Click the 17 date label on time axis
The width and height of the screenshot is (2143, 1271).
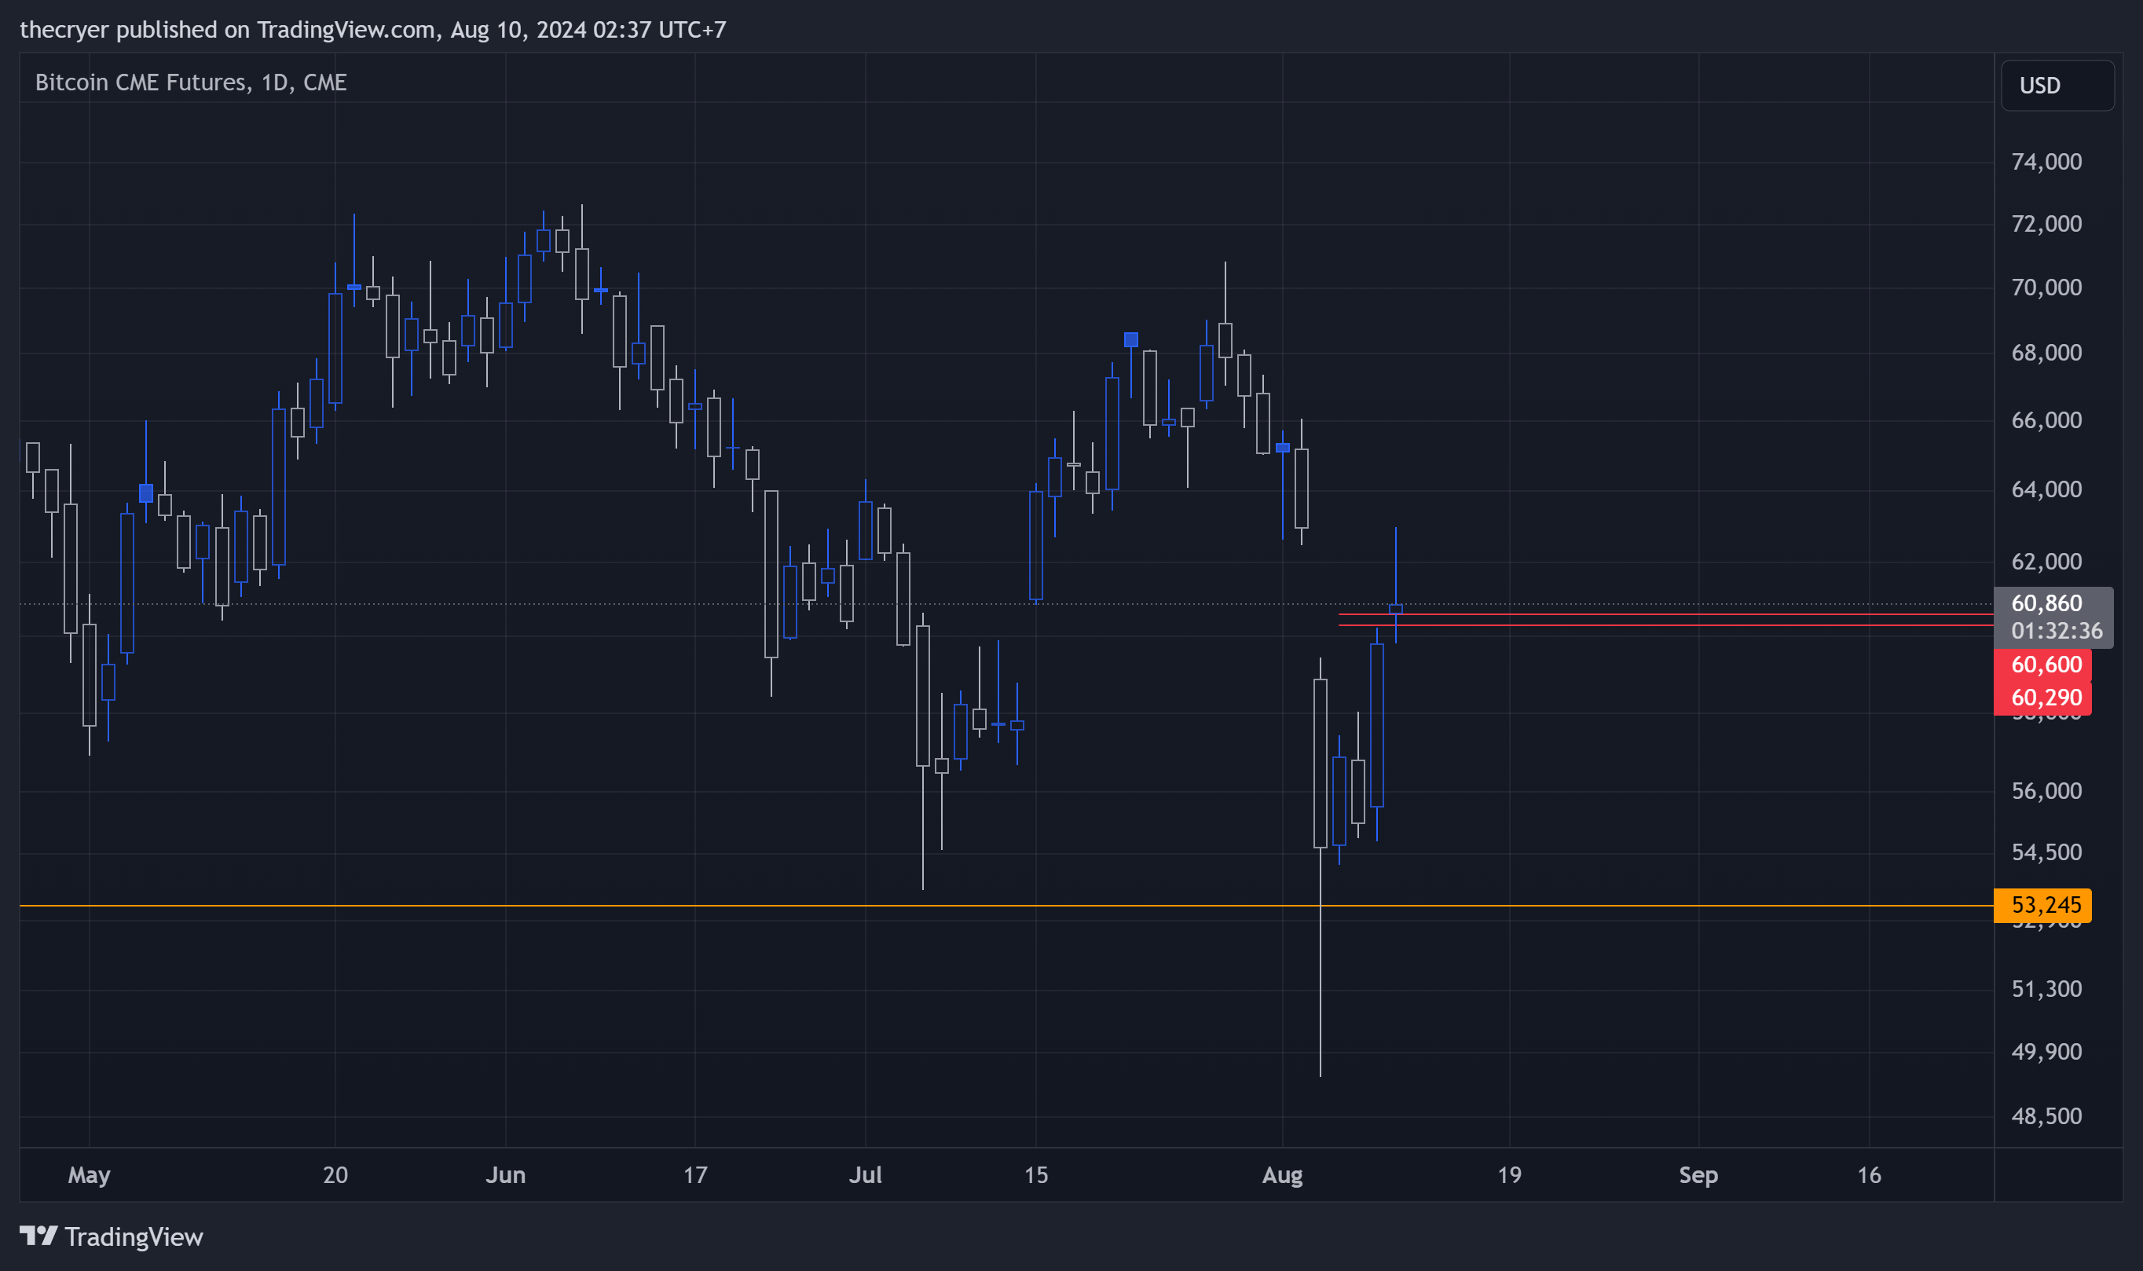click(694, 1175)
